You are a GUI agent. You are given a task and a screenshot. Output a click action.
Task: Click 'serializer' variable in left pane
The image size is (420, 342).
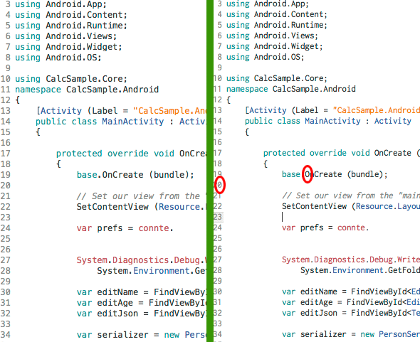[x=122, y=335]
